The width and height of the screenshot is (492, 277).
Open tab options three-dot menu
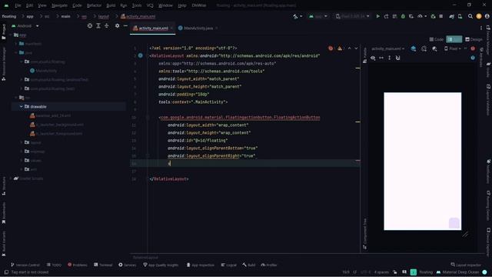click(481, 28)
